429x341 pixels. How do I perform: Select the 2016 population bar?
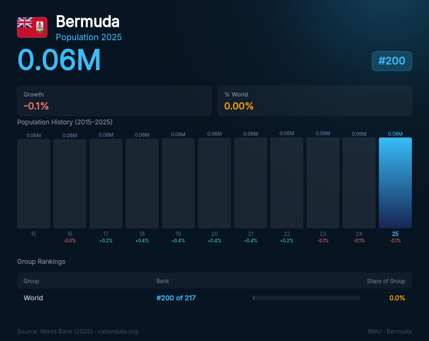70,183
